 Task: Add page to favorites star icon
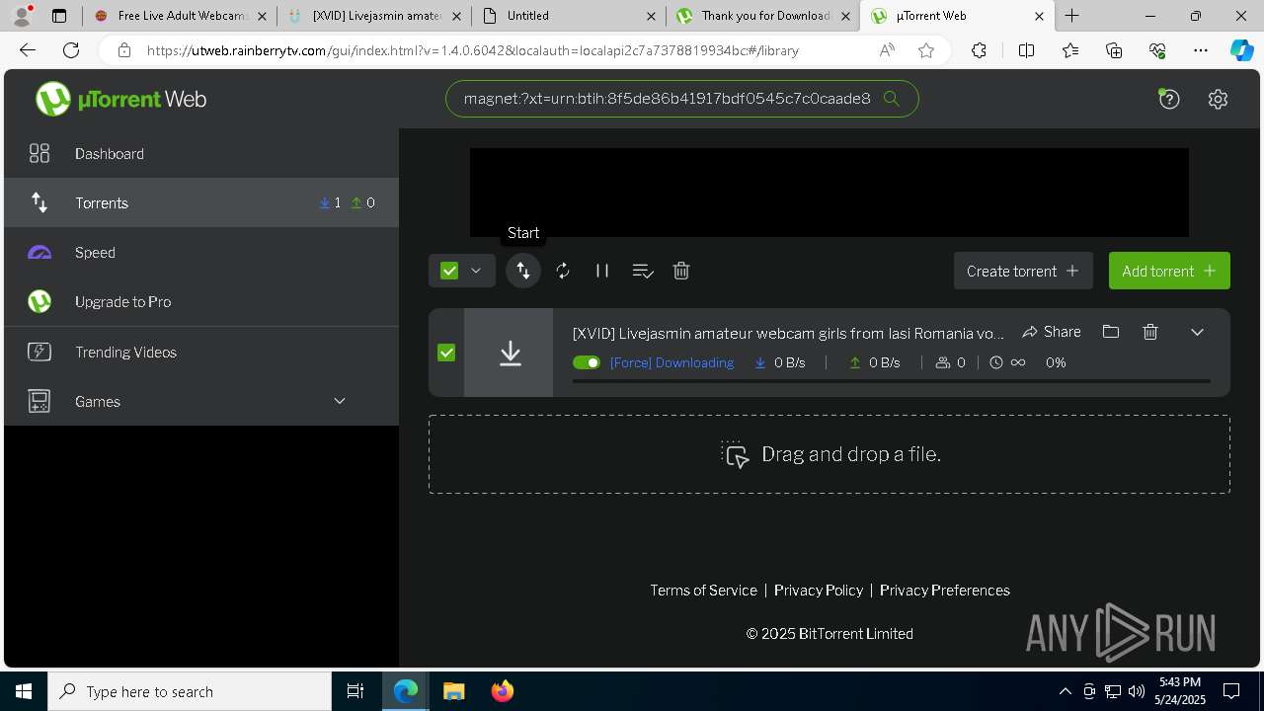[926, 50]
